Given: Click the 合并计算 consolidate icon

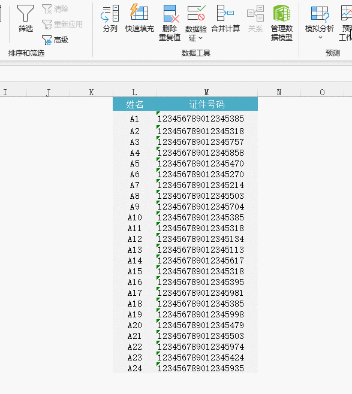Looking at the screenshot, I should [x=225, y=13].
